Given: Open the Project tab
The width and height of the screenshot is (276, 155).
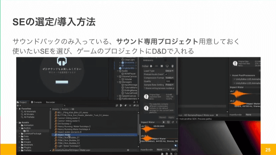Looking at the screenshot, I should tap(22, 102).
